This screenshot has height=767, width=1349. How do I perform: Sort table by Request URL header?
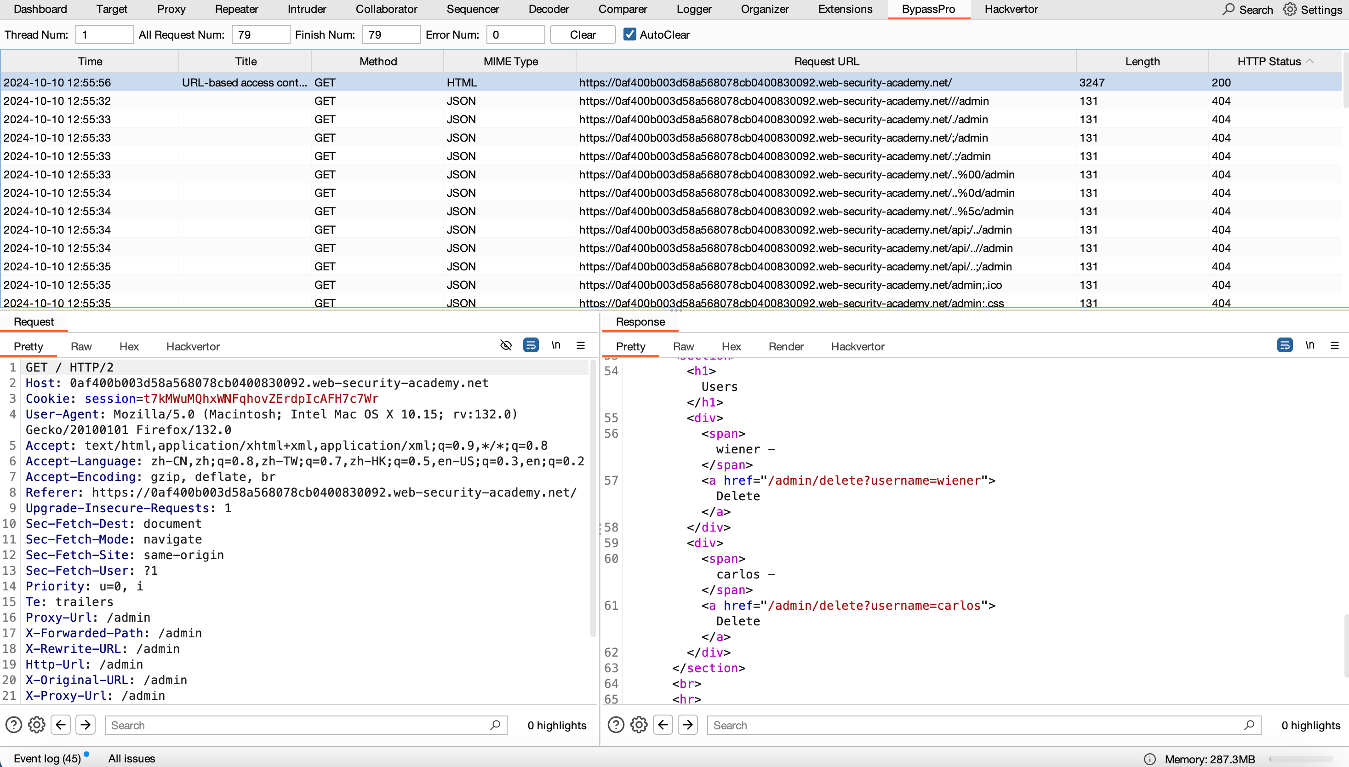(x=826, y=61)
